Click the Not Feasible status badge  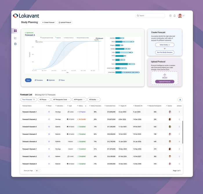point(81,119)
